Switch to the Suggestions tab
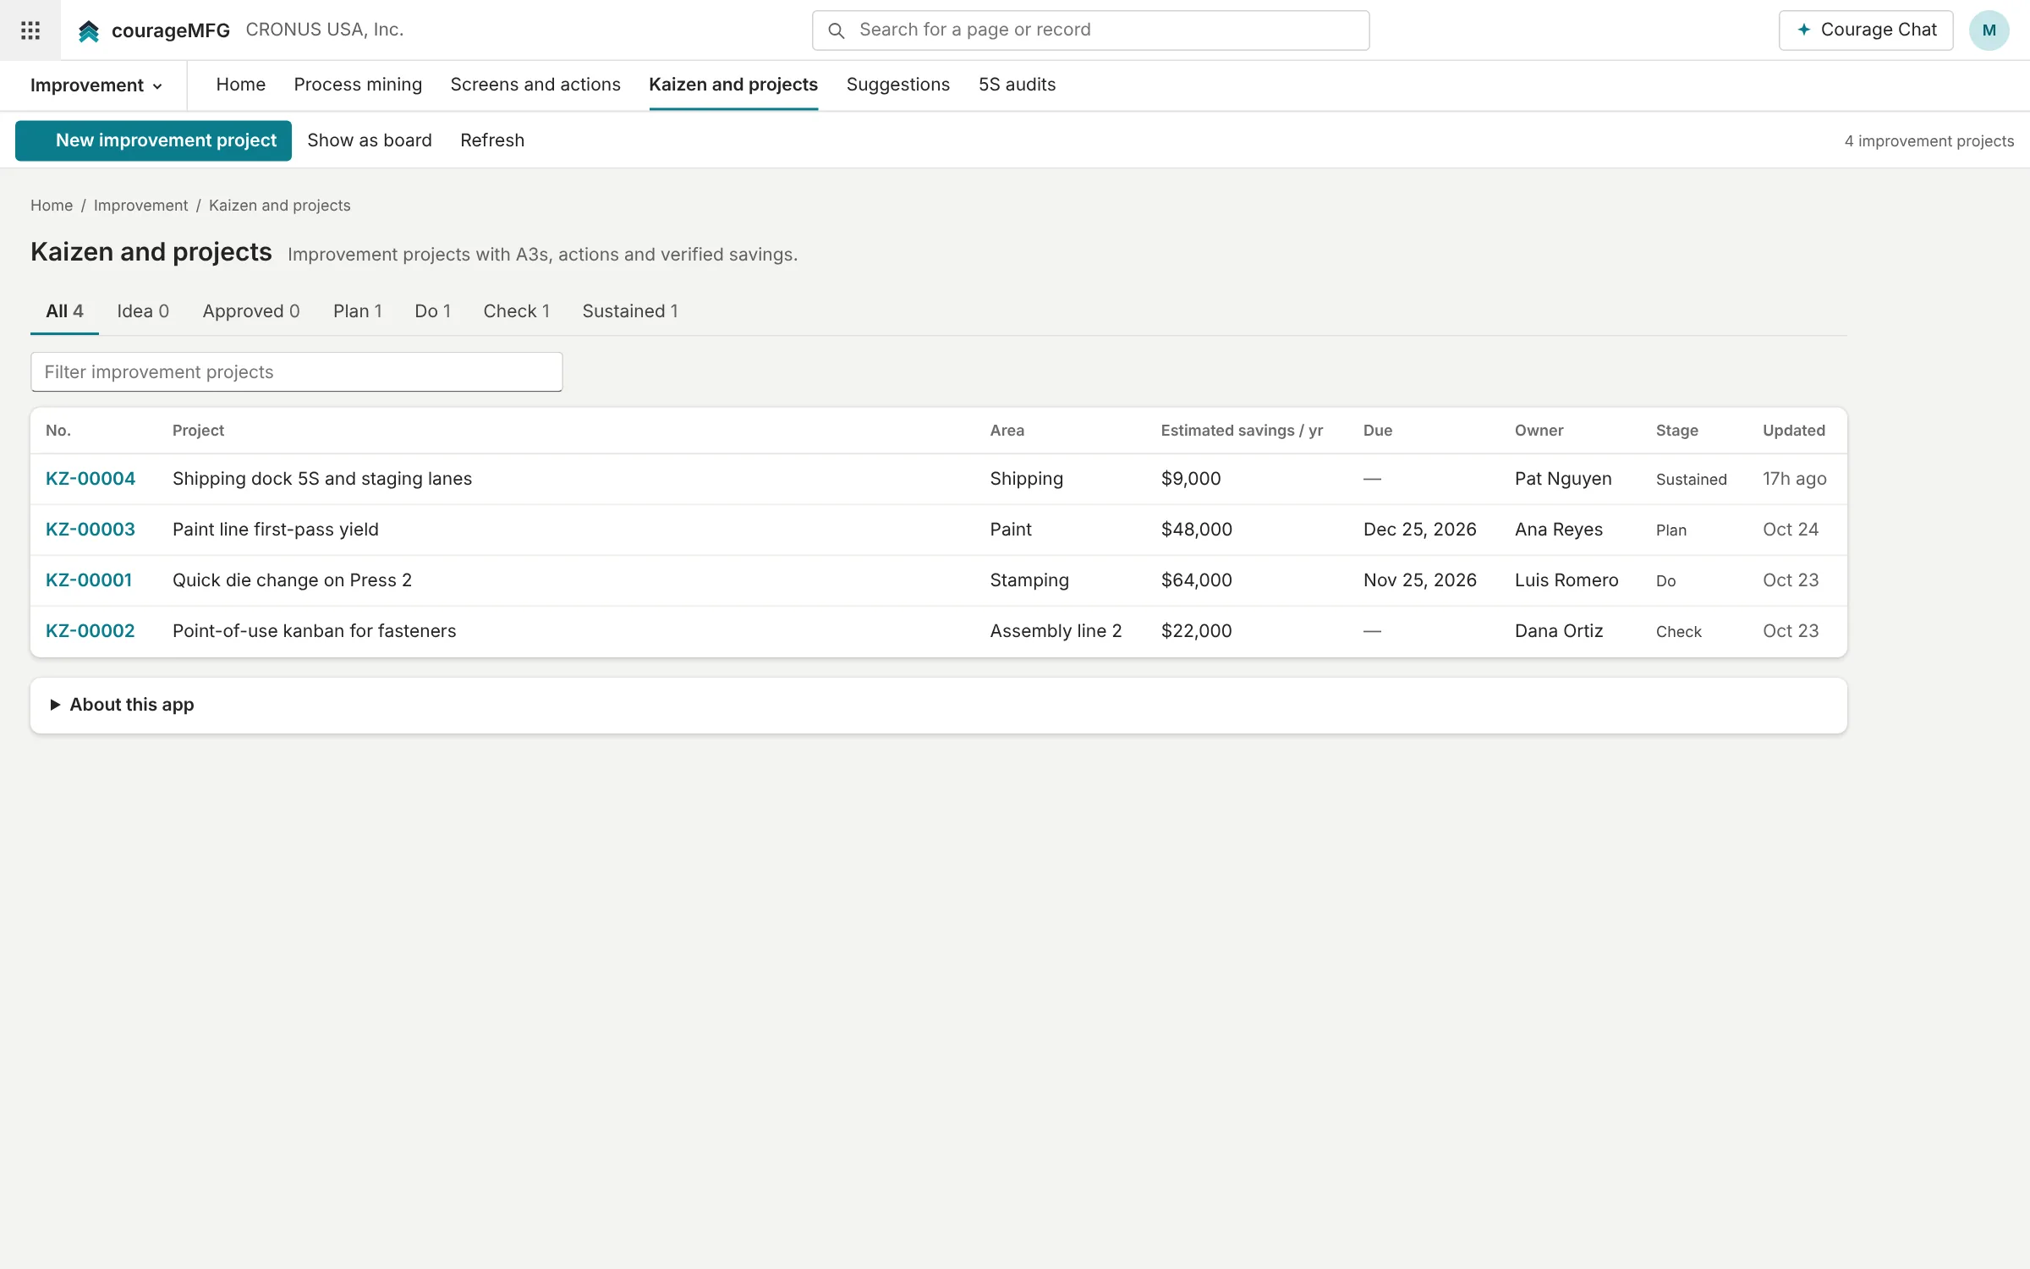The height and width of the screenshot is (1269, 2030). coord(898,85)
